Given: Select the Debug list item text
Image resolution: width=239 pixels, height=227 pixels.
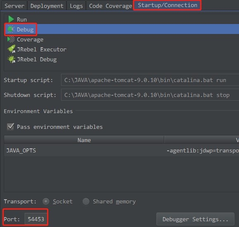Looking at the screenshot, I should (25, 29).
